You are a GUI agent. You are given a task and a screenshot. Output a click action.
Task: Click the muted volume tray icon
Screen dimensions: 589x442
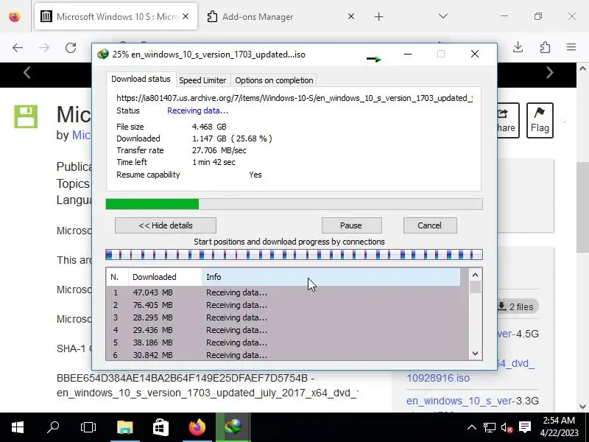(x=507, y=427)
